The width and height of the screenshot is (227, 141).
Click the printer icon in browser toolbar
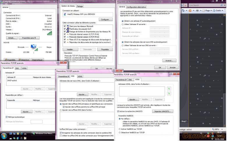click(x=197, y=10)
